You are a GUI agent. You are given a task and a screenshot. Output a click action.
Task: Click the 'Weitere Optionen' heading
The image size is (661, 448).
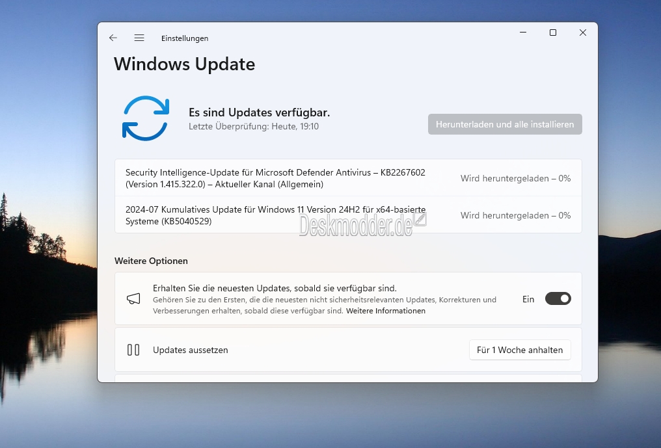click(151, 261)
